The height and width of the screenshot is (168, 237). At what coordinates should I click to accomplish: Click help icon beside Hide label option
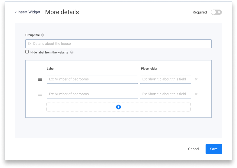[72, 52]
